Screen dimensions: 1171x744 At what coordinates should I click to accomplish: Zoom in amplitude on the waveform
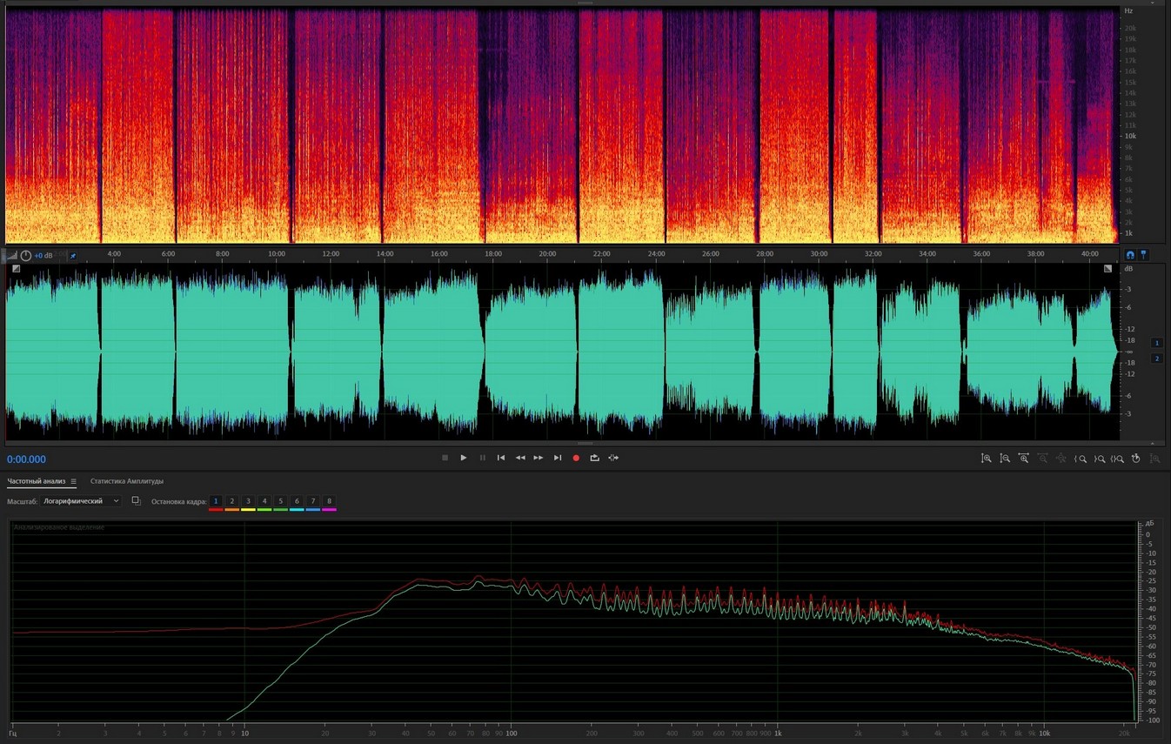point(987,459)
